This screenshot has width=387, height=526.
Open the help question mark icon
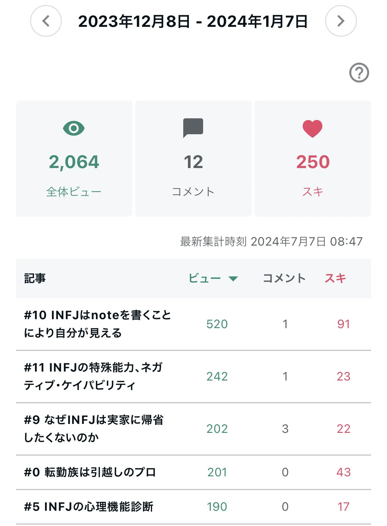(359, 73)
